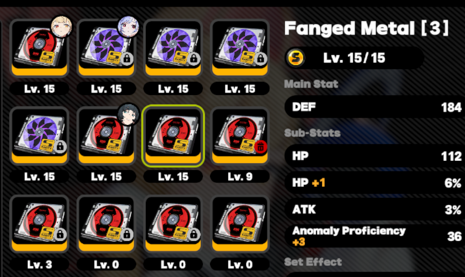Click the dark-haired character avatar badge

(x=128, y=114)
